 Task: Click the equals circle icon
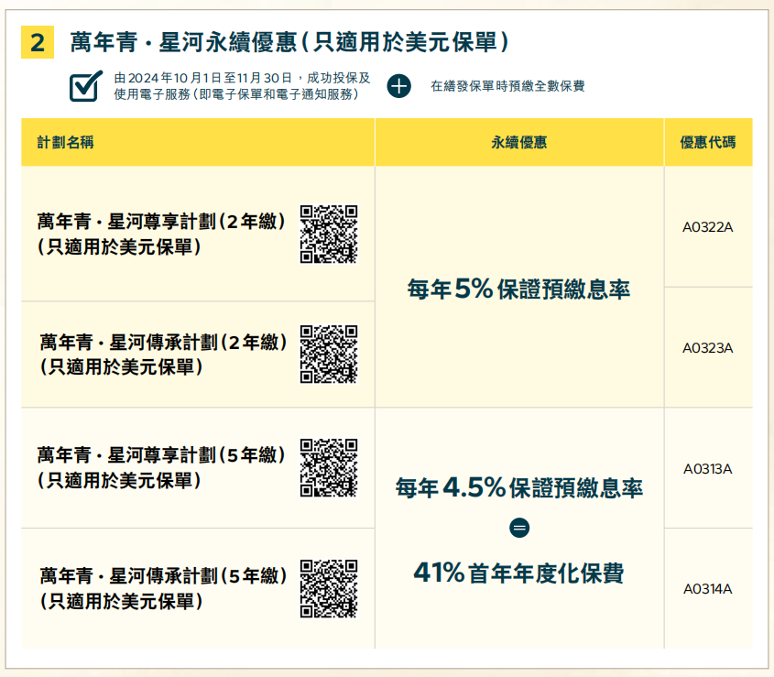tap(519, 528)
